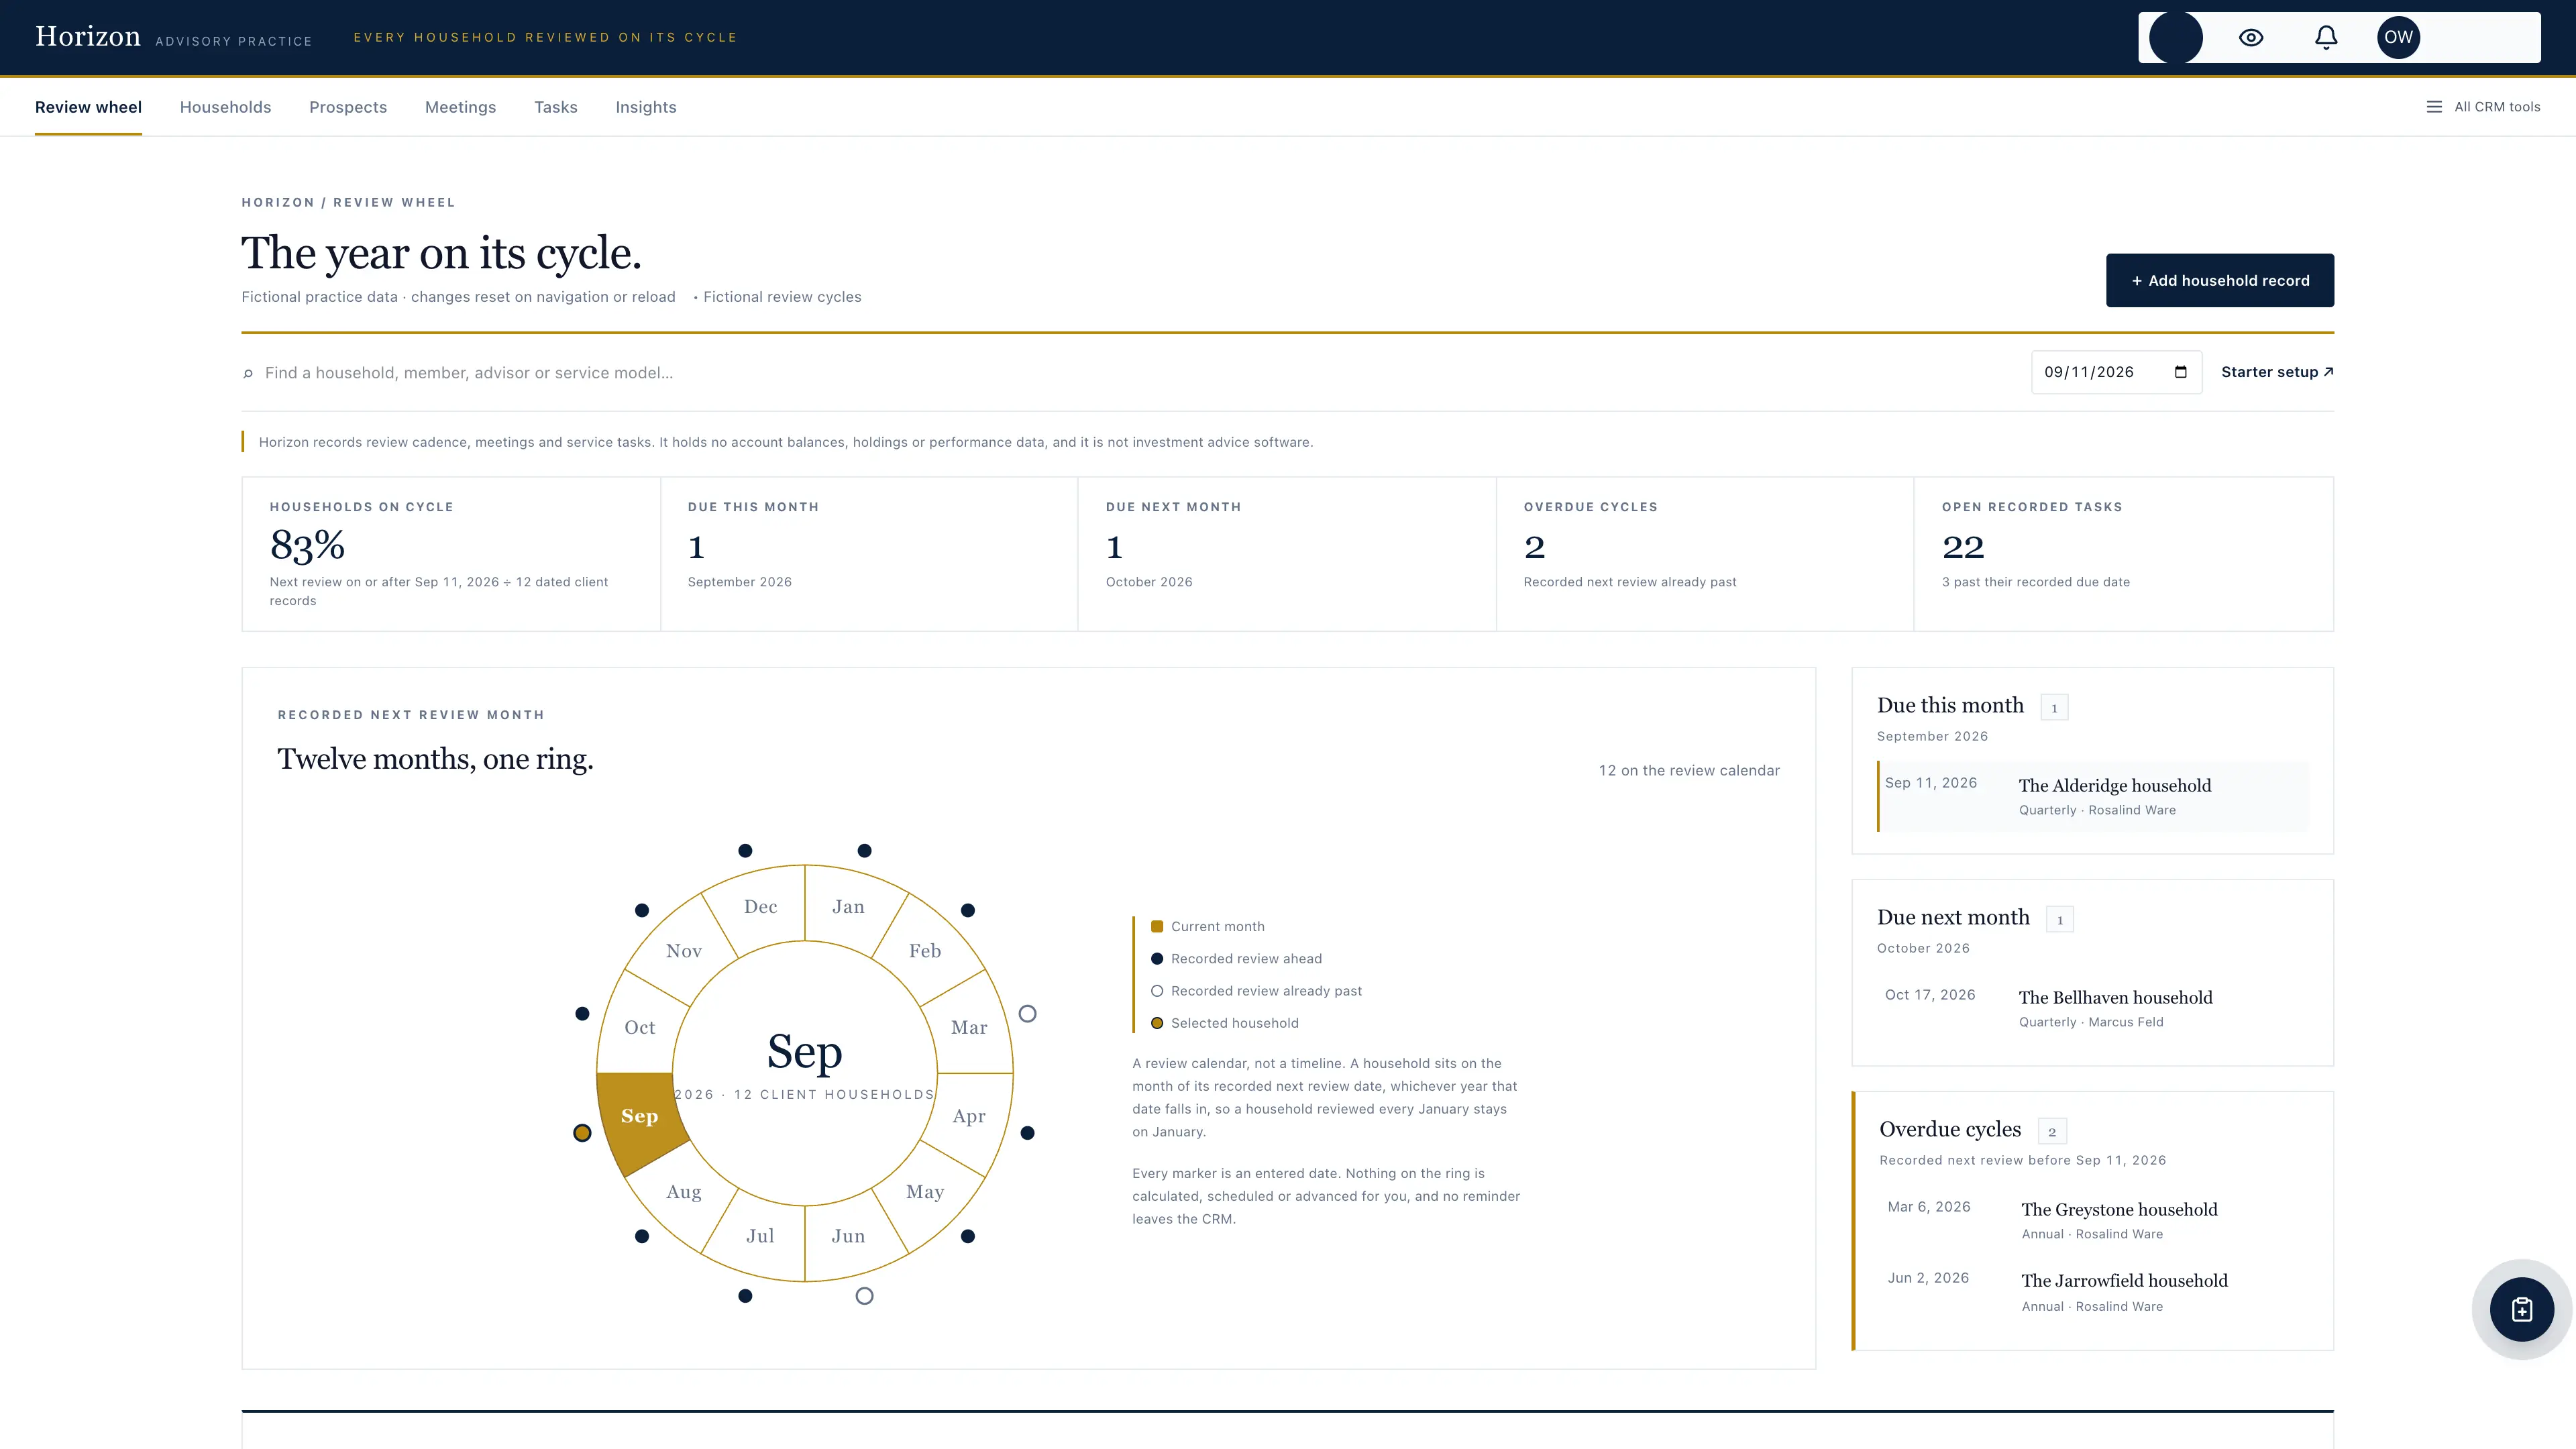Select the Jun segment on the ring
The image size is (2576, 1449).
(849, 1237)
